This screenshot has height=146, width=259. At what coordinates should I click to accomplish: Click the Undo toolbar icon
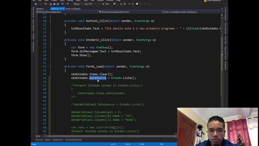62,4
